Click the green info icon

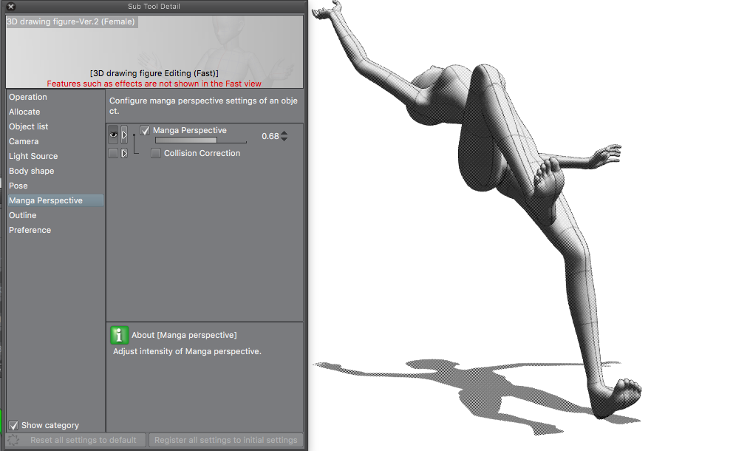pyautogui.click(x=119, y=335)
